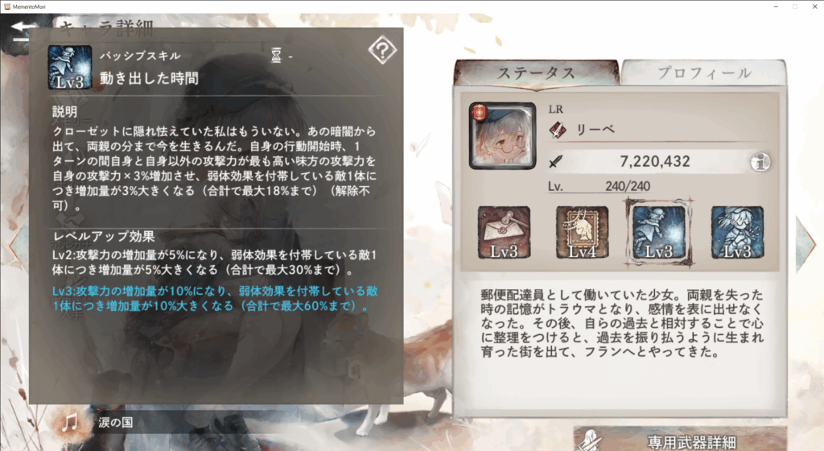
Task: Minimize the MementoMori window
Action: pos(776,6)
